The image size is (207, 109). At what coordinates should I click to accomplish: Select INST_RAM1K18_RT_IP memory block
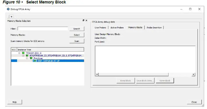pos(49,61)
